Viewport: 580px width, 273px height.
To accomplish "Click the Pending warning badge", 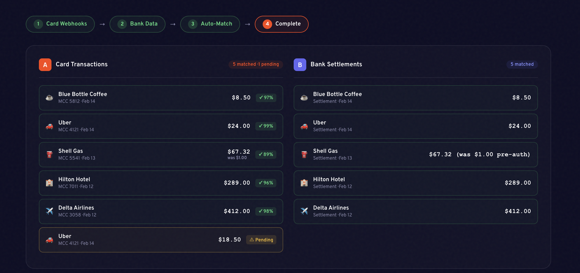I will point(261,240).
